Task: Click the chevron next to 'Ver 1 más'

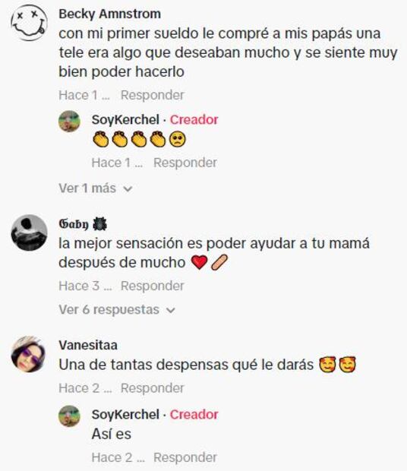Action: pos(128,189)
